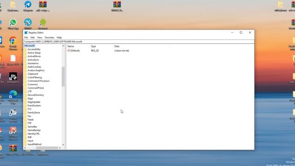Select the Avalon.Graphics registry key
This screenshot has width=295, height=166.
[x=36, y=71]
